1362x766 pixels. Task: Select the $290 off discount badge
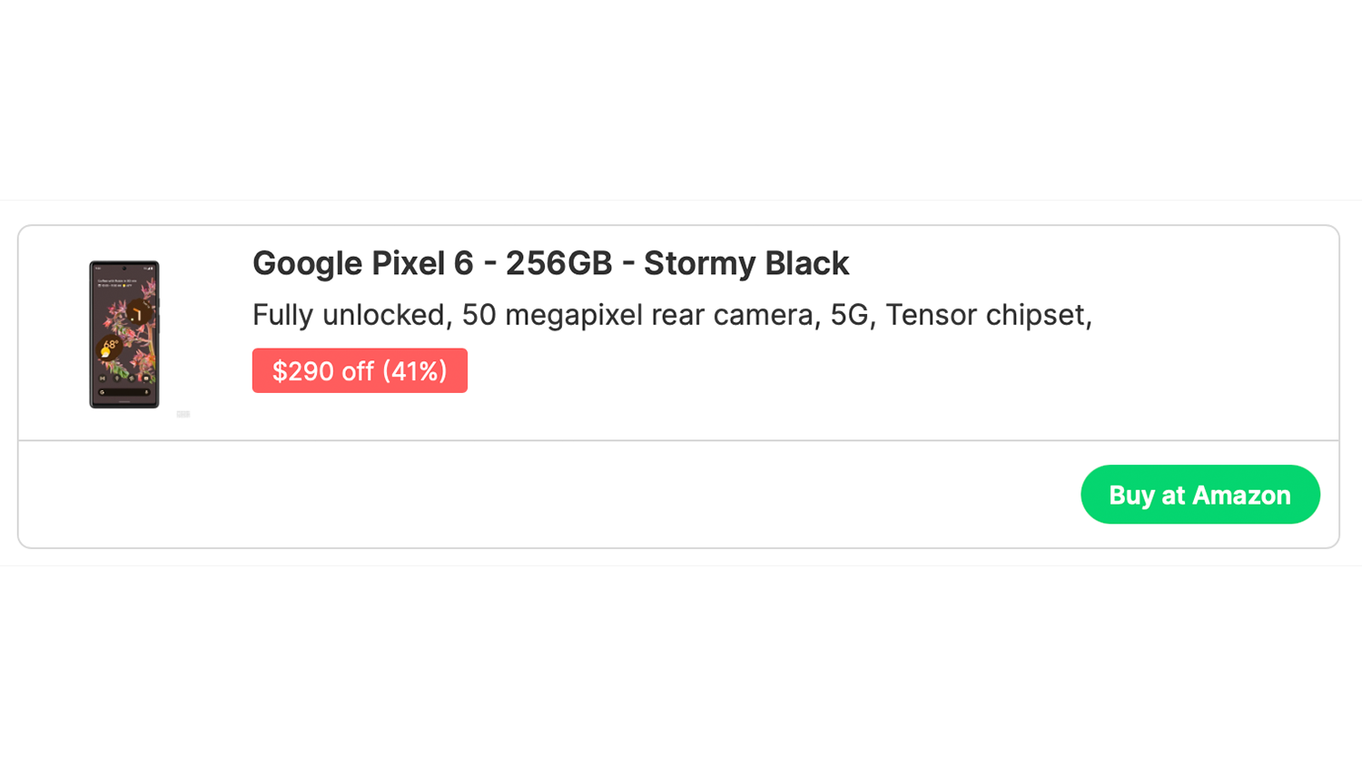[x=360, y=370]
